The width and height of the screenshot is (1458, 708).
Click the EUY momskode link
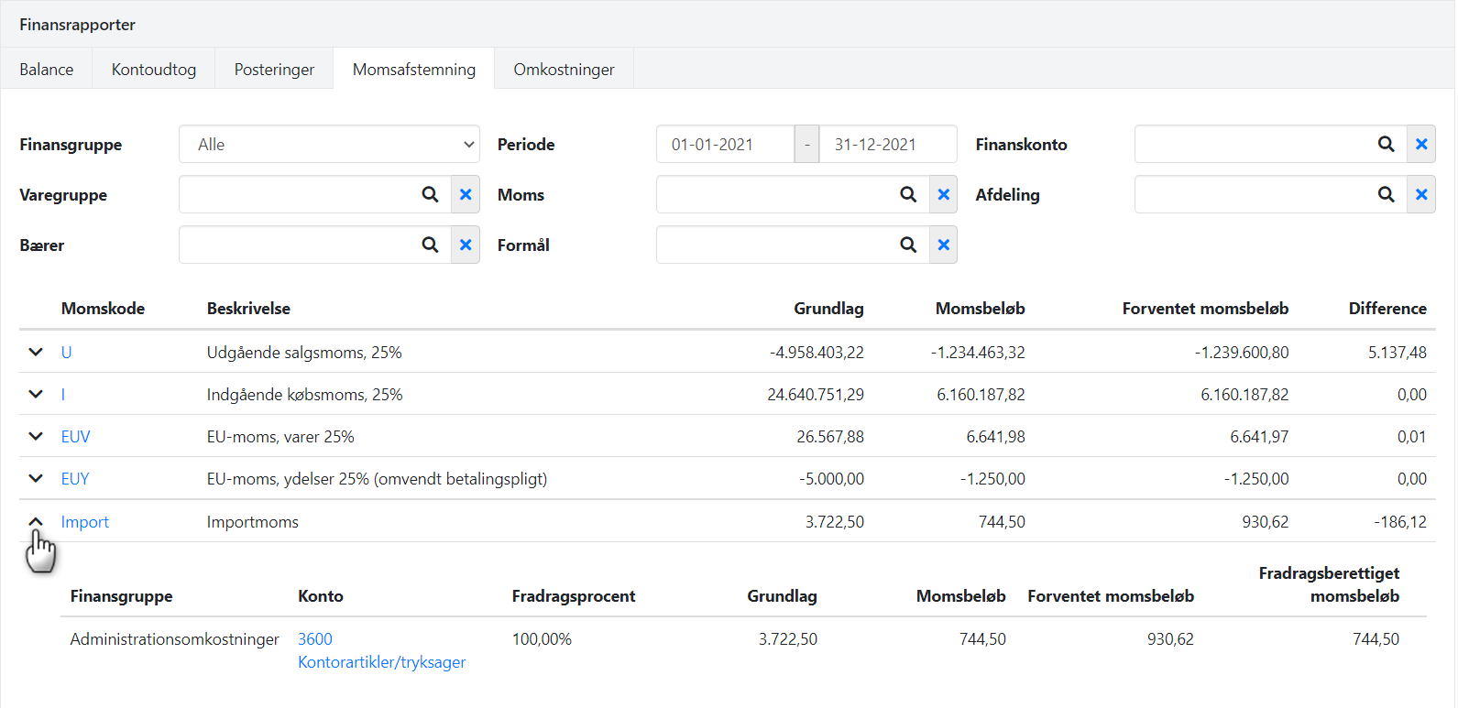[x=75, y=479]
